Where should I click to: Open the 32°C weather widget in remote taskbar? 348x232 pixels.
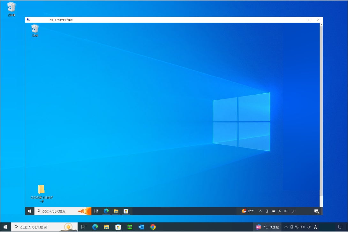pos(248,211)
